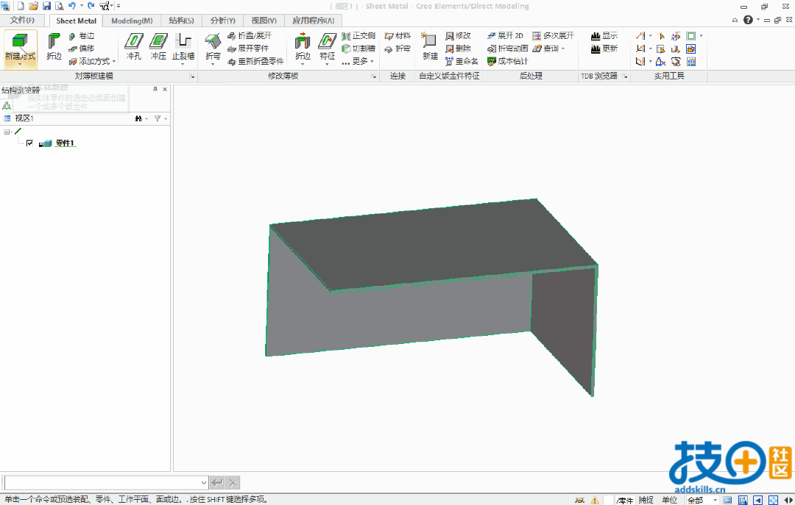
Task: Click the 视区1 viewport entry
Action: tap(24, 118)
